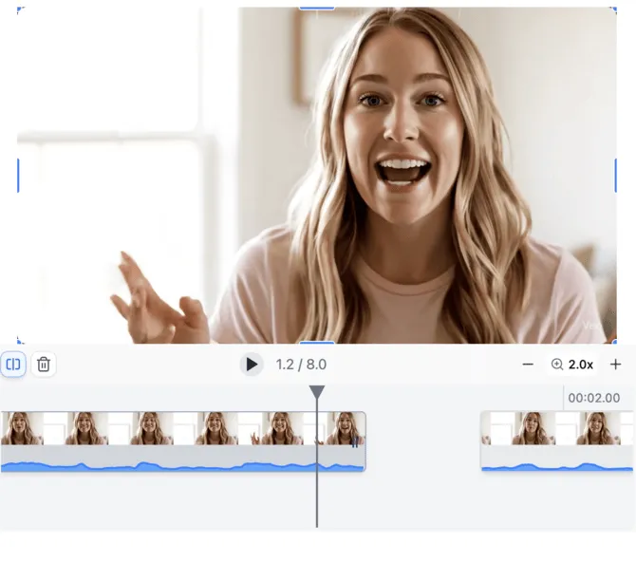
Task: Click the audio waveform of first clip
Action: tap(183, 466)
